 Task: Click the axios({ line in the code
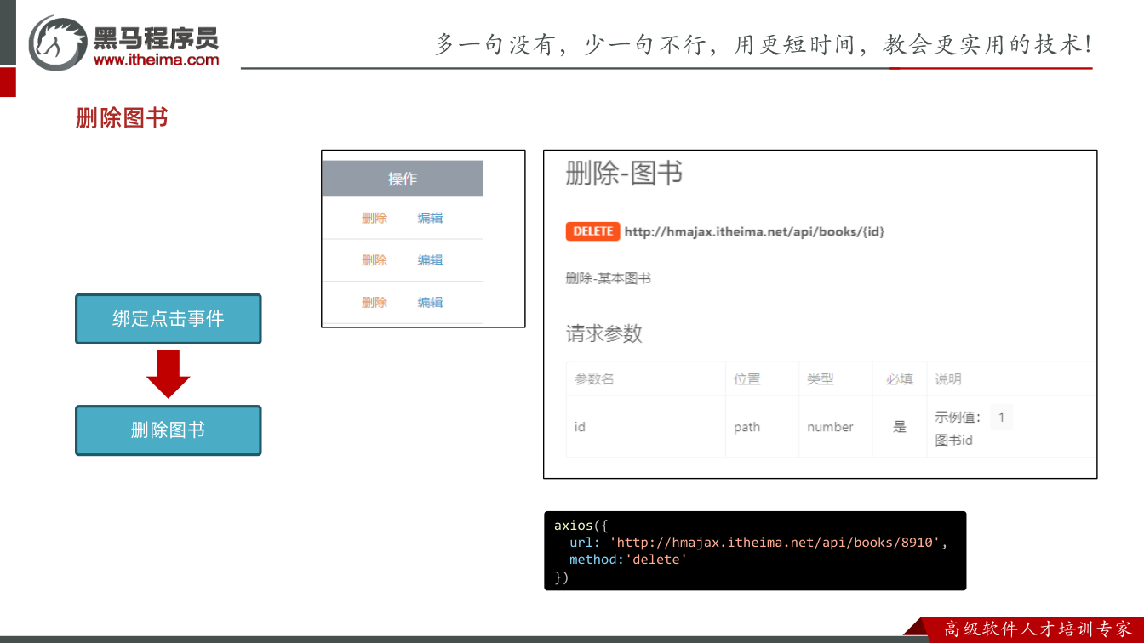(x=581, y=526)
